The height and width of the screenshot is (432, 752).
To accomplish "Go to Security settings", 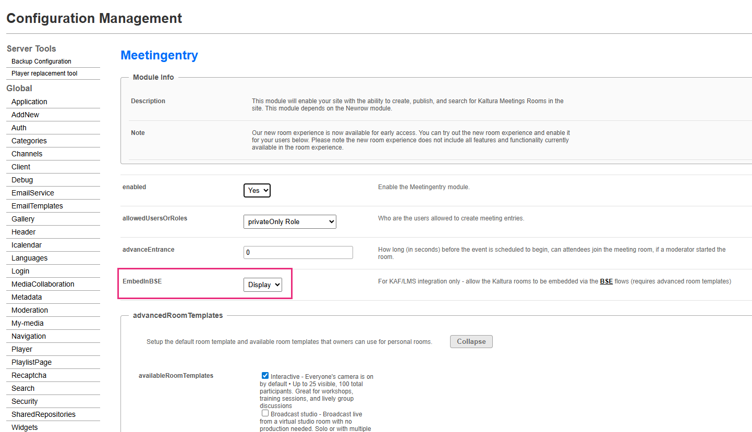I will [x=25, y=401].
